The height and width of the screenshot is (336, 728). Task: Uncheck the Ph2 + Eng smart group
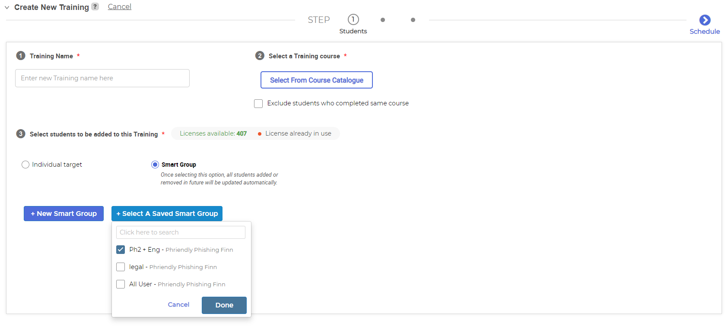coord(121,250)
